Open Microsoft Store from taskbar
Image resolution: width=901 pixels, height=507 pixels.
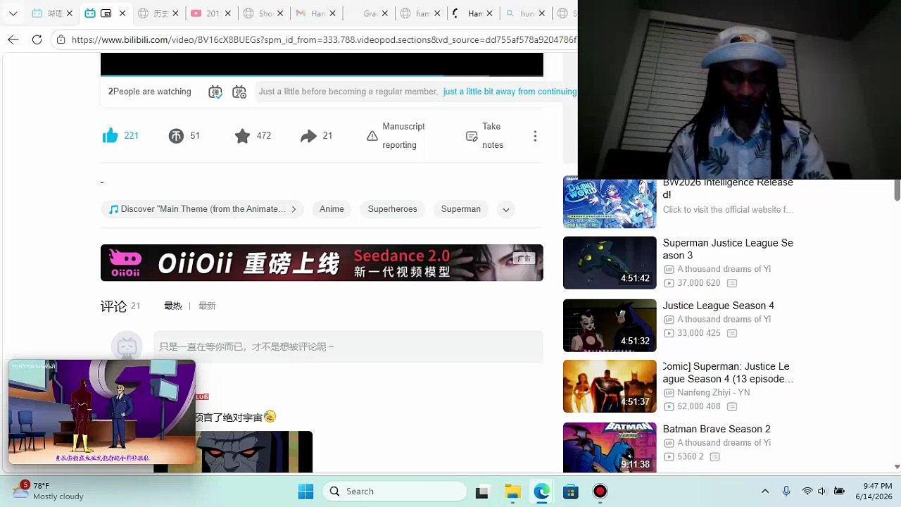point(571,492)
